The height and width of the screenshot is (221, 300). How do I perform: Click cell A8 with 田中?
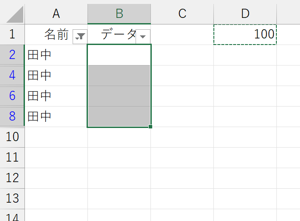coord(56,117)
